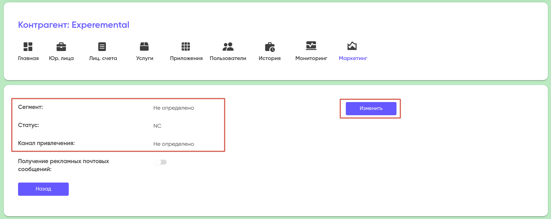Click the Мониторинг pulse monitor icon
This screenshot has height=219, width=551.
tap(311, 46)
